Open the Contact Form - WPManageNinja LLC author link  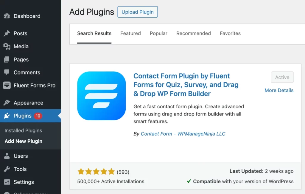point(183,134)
